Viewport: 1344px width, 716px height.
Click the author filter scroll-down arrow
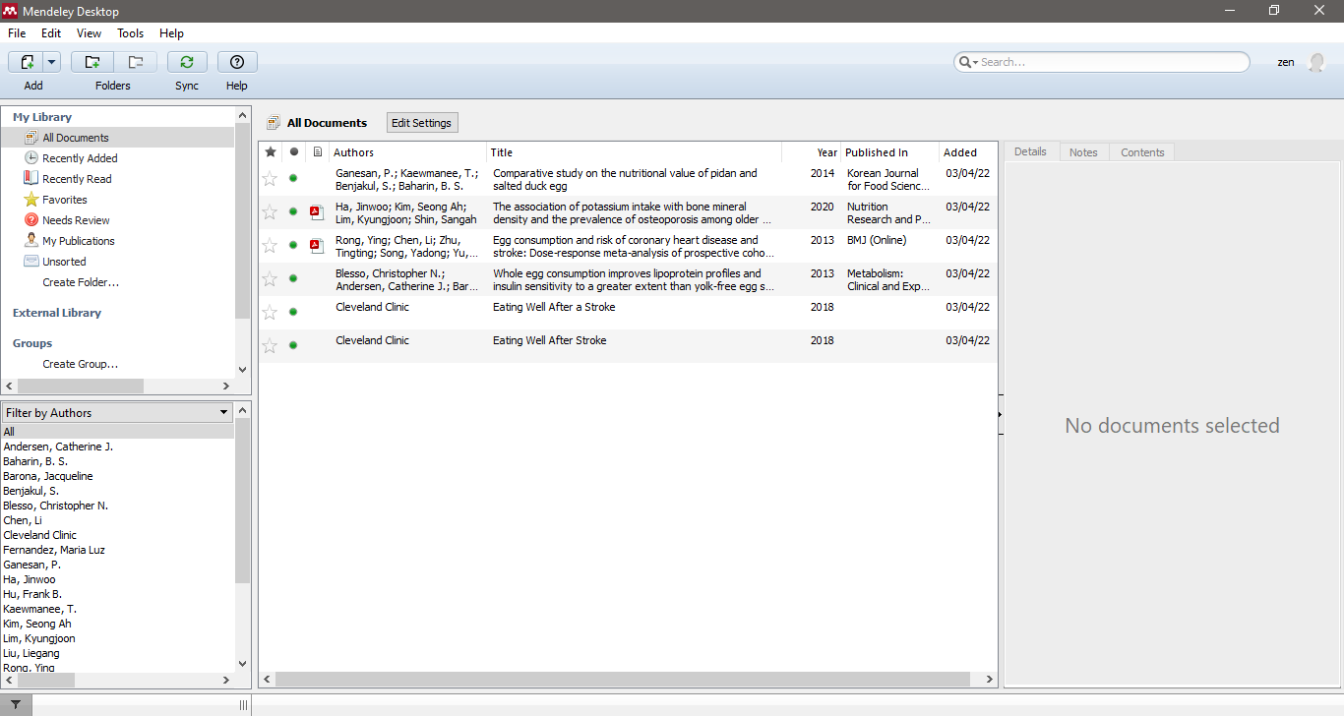243,665
